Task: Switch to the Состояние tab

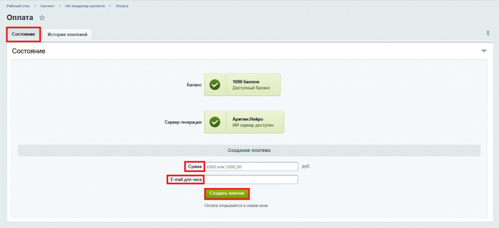Action: tap(23, 34)
